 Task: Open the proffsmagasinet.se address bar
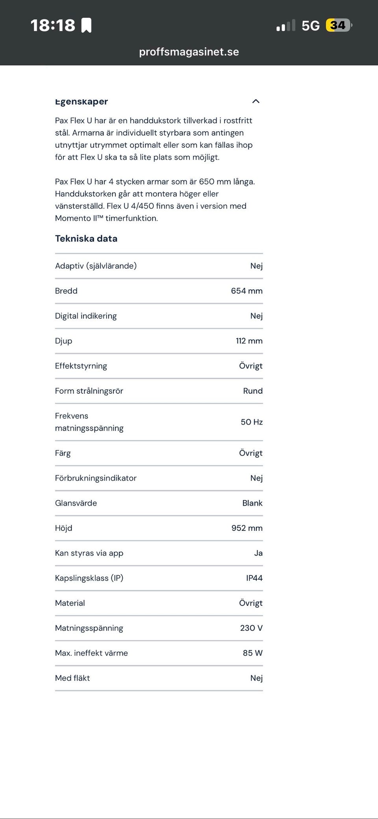(189, 52)
